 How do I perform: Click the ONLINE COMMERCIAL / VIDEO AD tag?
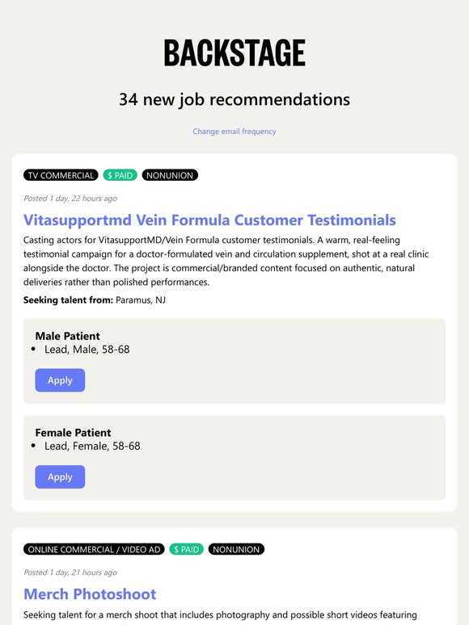coord(94,549)
